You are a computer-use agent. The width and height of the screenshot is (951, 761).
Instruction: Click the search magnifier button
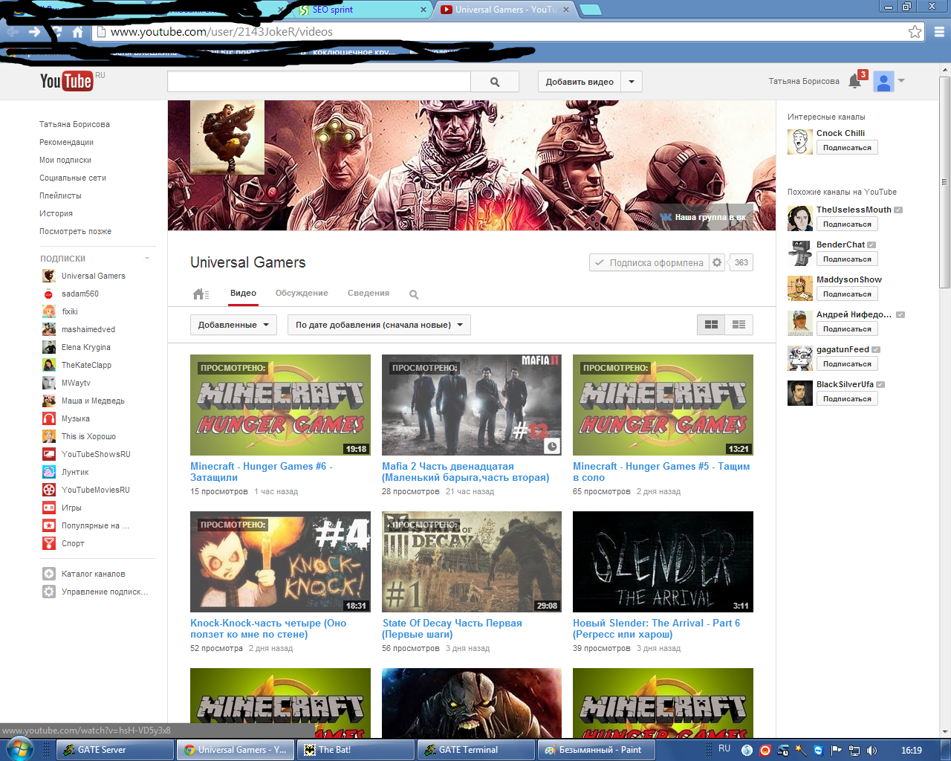[x=495, y=82]
